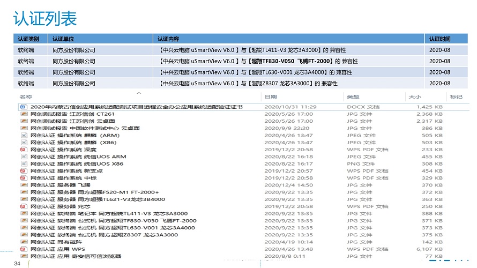Click PDF icon for 网创认证 应用 WPS

click(x=24, y=249)
